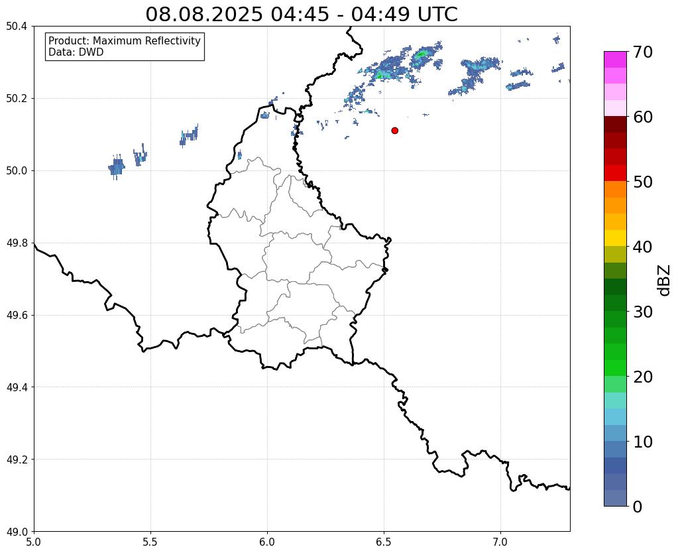Click the y-axis latitude label '49.0'
The image size is (678, 553).
[x=17, y=532]
